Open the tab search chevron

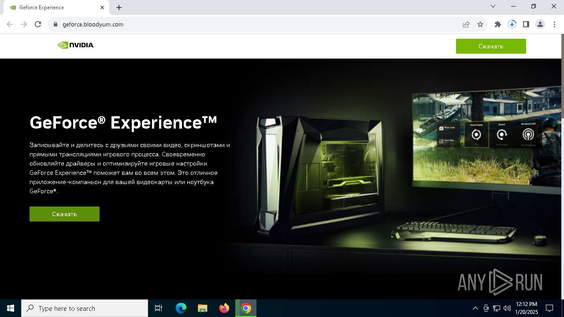493,7
